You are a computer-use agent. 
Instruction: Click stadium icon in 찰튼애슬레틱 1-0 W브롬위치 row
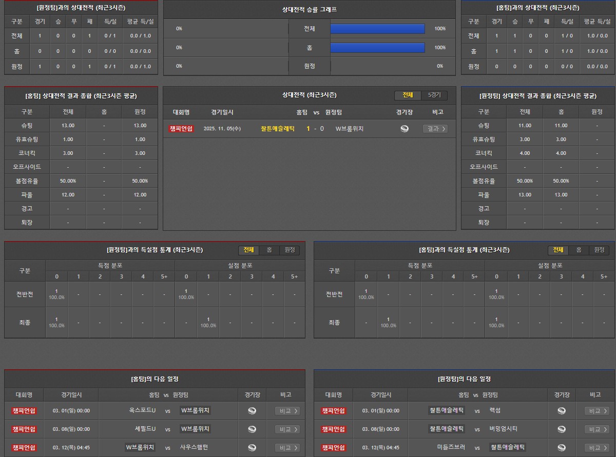click(x=405, y=129)
